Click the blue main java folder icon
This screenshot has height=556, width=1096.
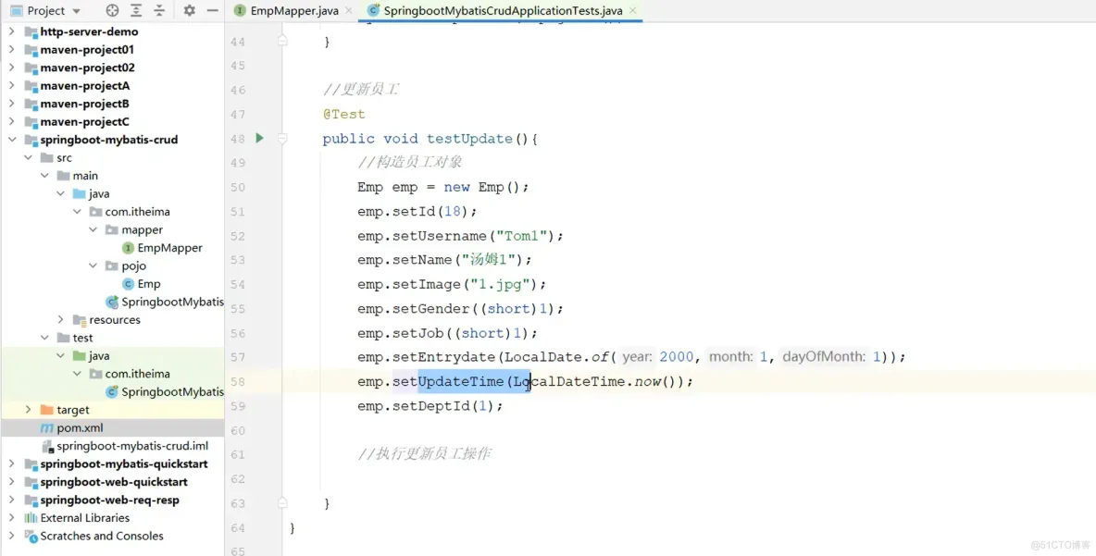[79, 193]
